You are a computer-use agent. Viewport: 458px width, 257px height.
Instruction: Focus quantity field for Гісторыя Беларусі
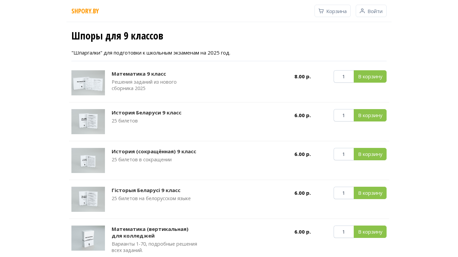[344, 193]
